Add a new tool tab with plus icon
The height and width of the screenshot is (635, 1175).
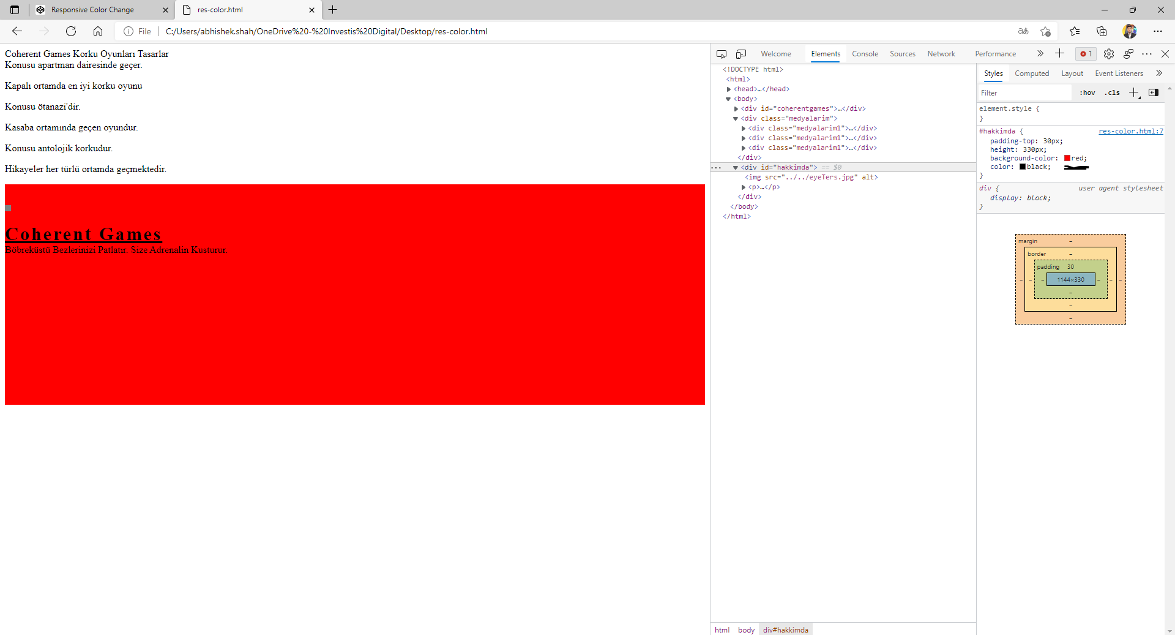(x=1060, y=53)
